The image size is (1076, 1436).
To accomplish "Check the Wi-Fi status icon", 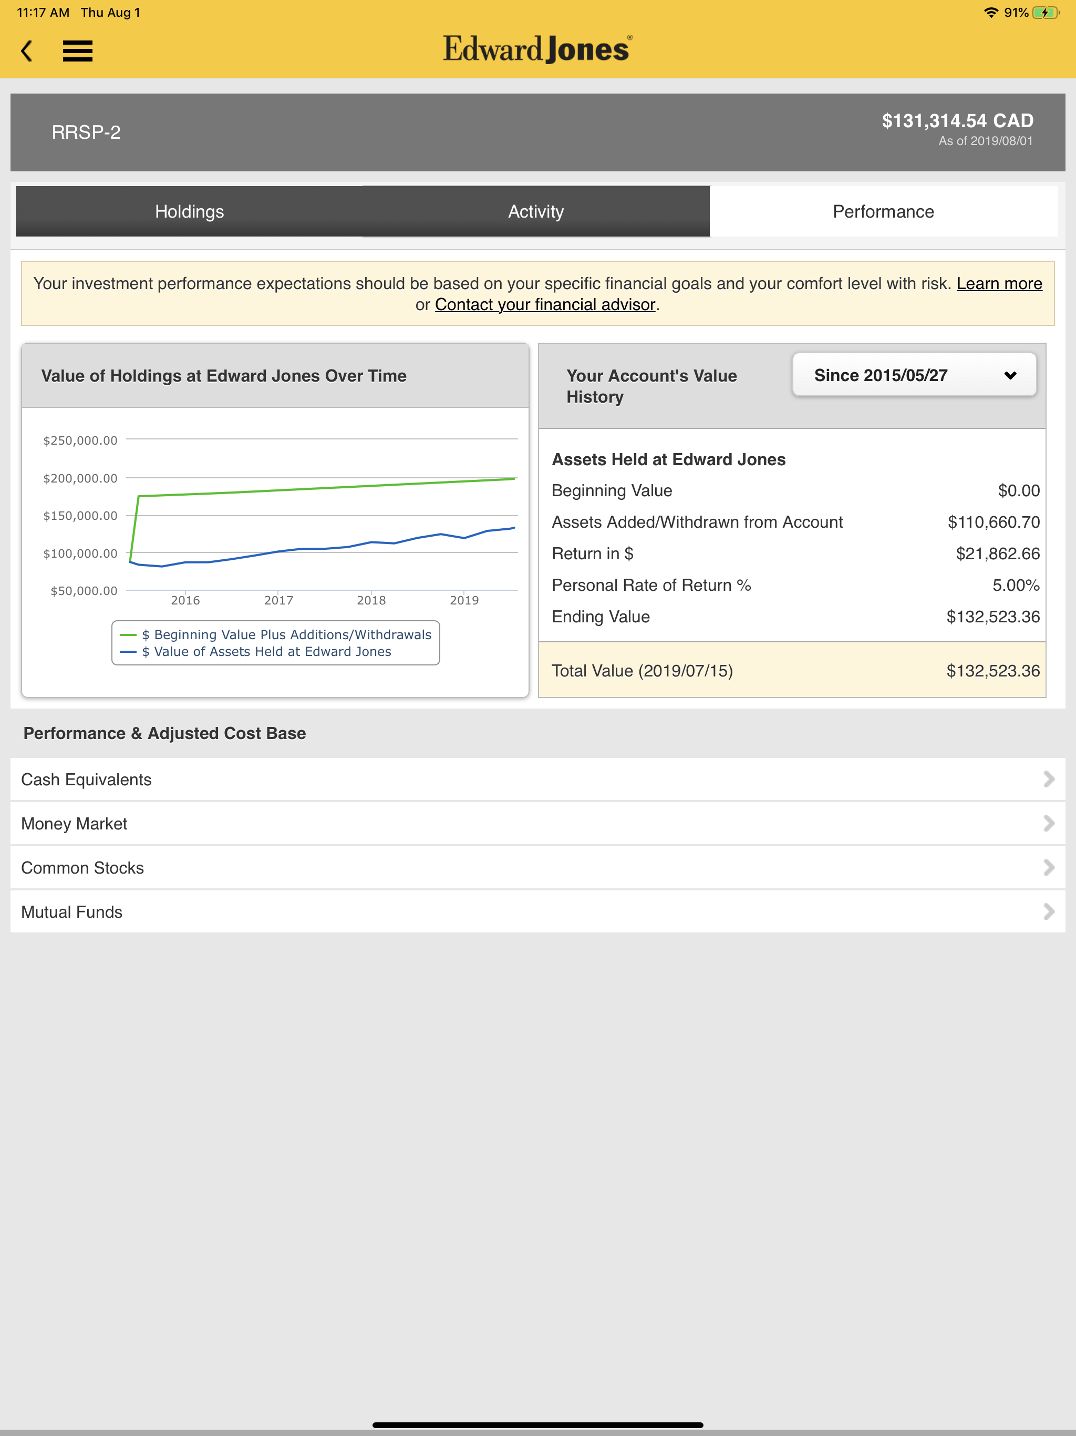I will 990,12.
